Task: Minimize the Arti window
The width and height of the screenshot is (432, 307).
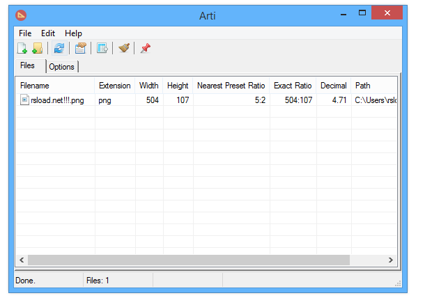Action: coord(344,13)
